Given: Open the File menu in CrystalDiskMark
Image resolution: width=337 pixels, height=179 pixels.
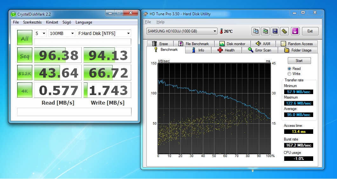Looking at the screenshot, I should [16, 22].
